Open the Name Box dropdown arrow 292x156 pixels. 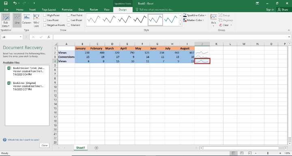pos(21,37)
